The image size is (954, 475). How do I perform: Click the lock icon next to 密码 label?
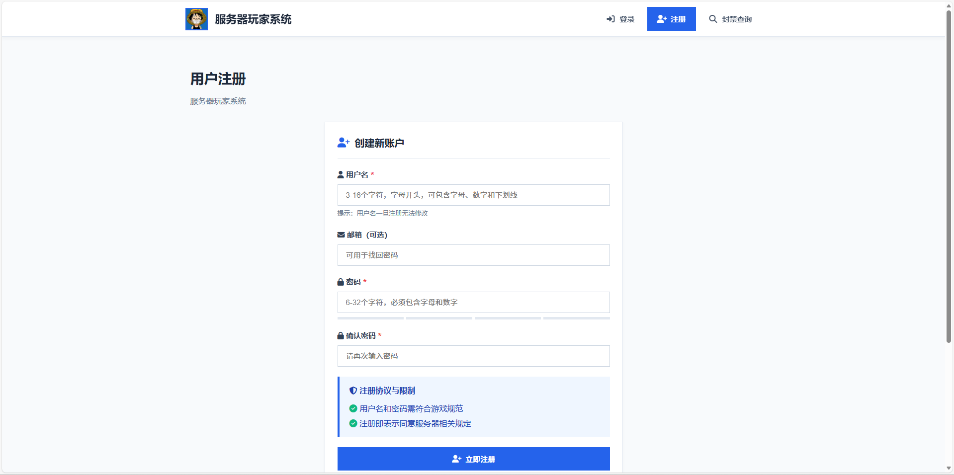[x=341, y=282]
